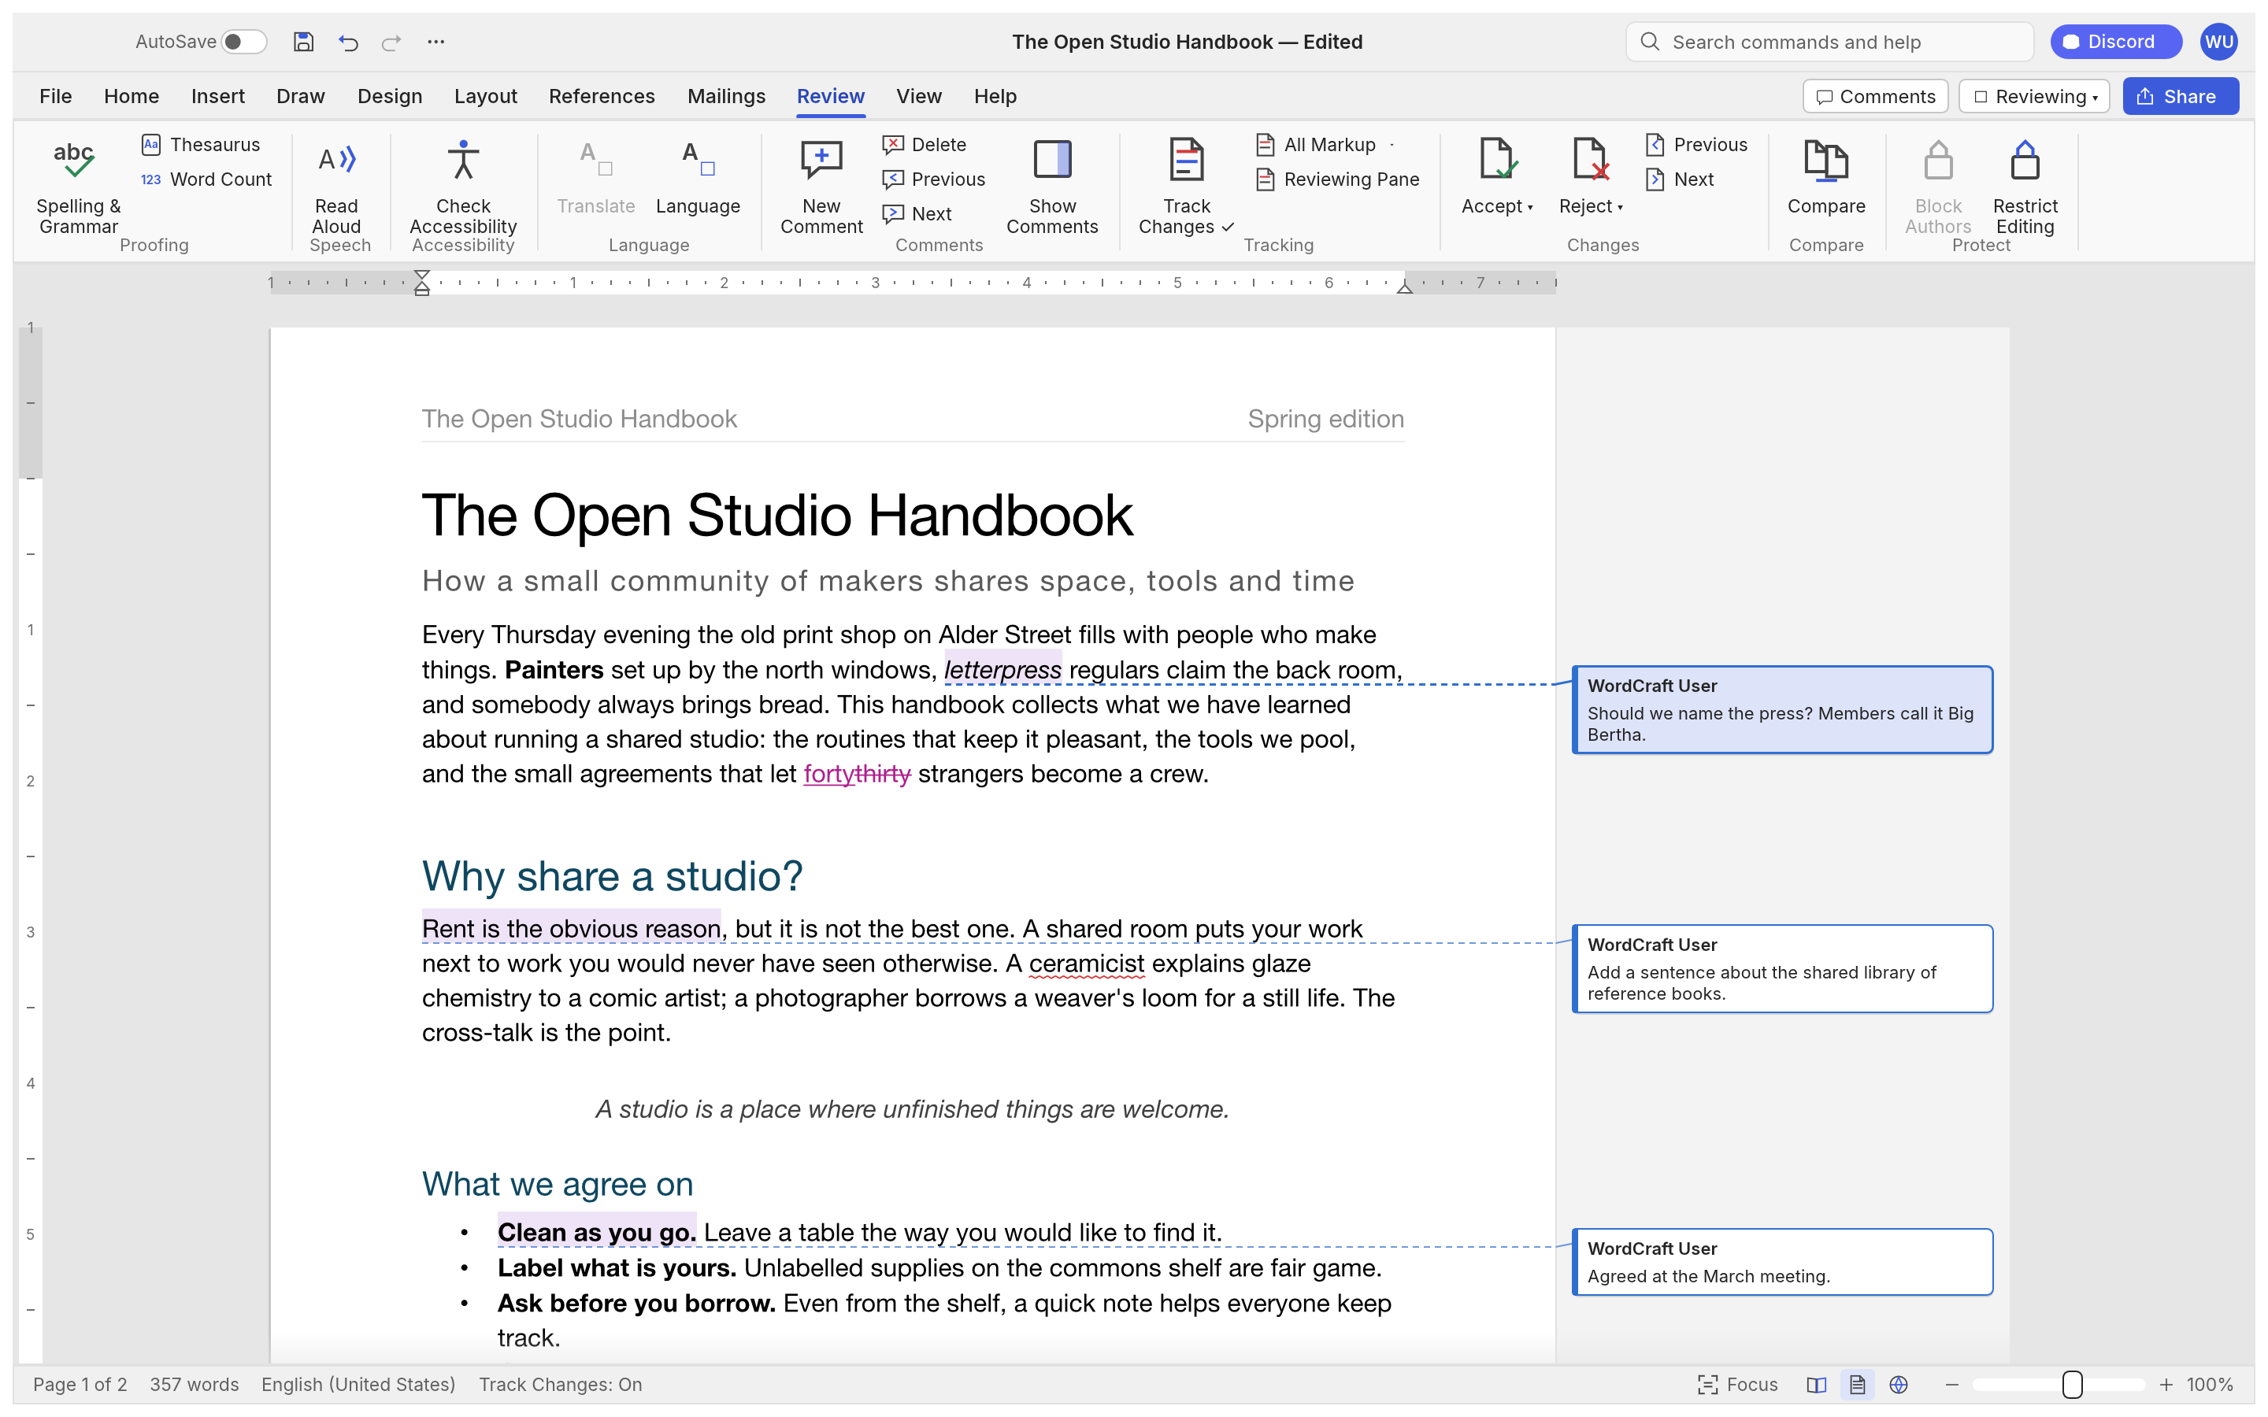The width and height of the screenshot is (2268, 1417).
Task: Expand the Reject options arrow
Action: (1619, 207)
